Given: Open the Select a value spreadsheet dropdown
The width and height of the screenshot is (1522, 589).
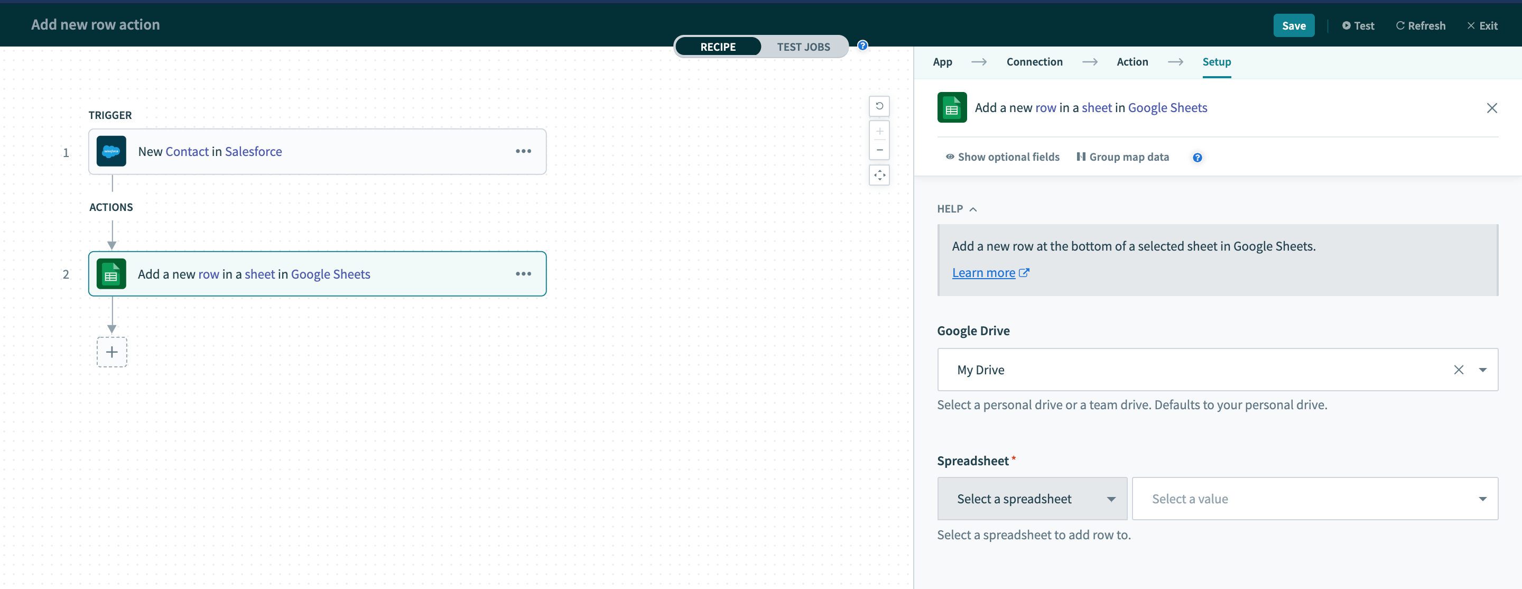Looking at the screenshot, I should coord(1315,499).
